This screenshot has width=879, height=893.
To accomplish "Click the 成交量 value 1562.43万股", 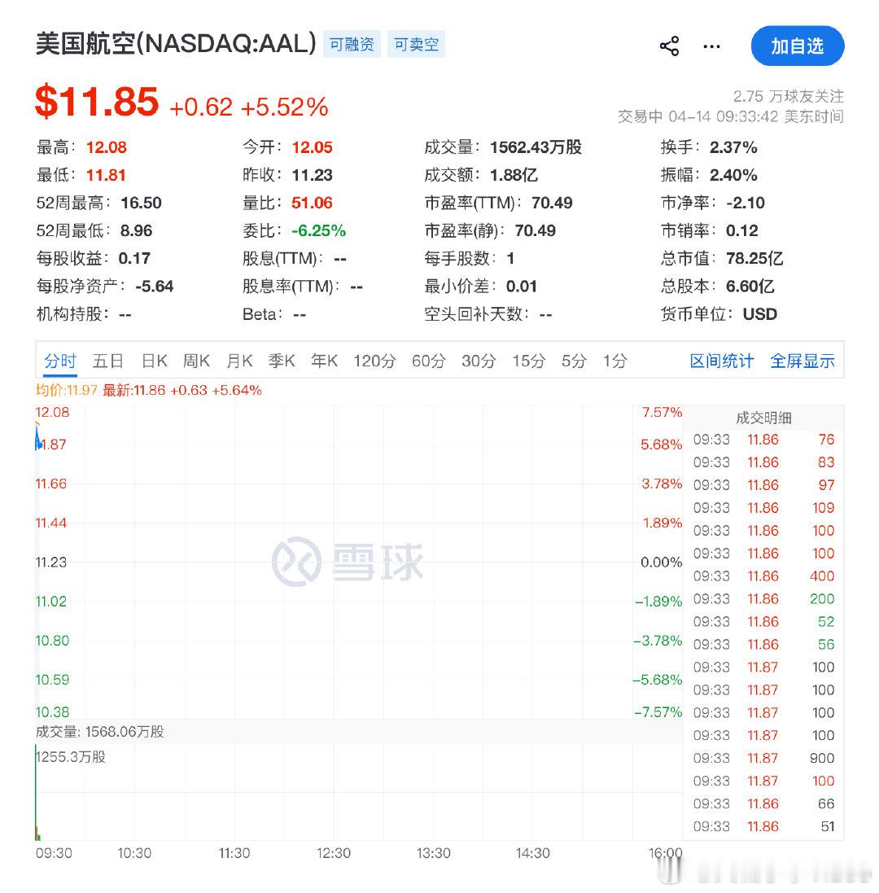I will (536, 147).
